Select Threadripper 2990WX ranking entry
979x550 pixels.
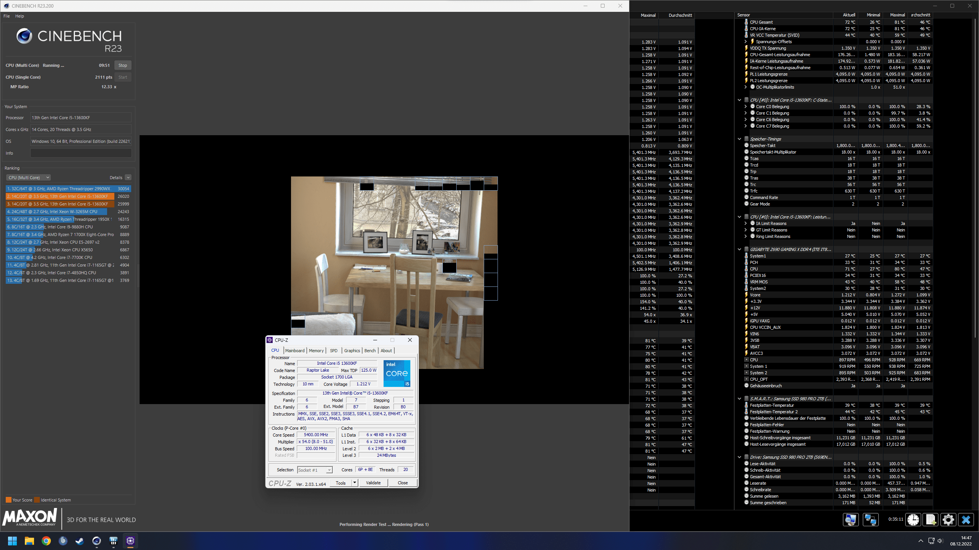[68, 189]
